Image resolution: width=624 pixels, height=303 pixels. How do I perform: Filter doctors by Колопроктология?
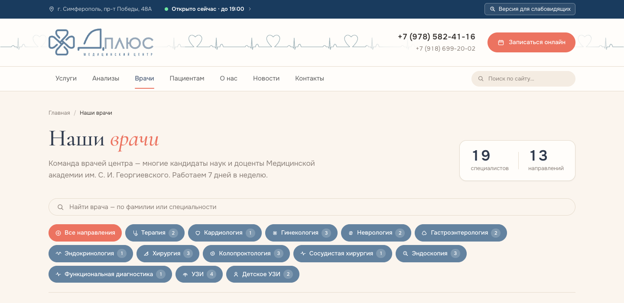coord(246,254)
